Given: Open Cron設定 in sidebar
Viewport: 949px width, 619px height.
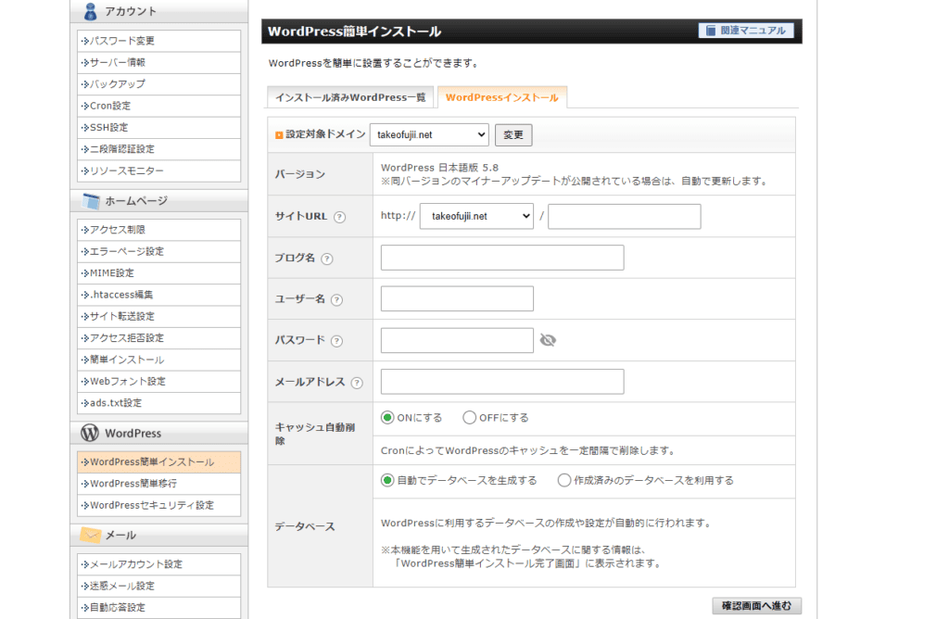Looking at the screenshot, I should (158, 106).
